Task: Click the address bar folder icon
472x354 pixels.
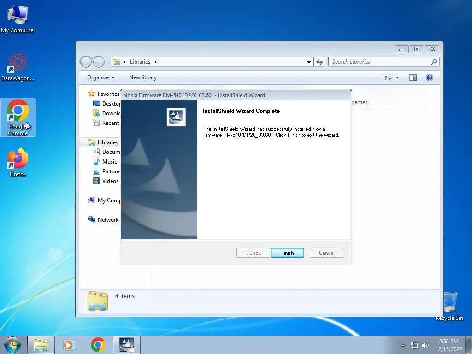Action: click(117, 62)
